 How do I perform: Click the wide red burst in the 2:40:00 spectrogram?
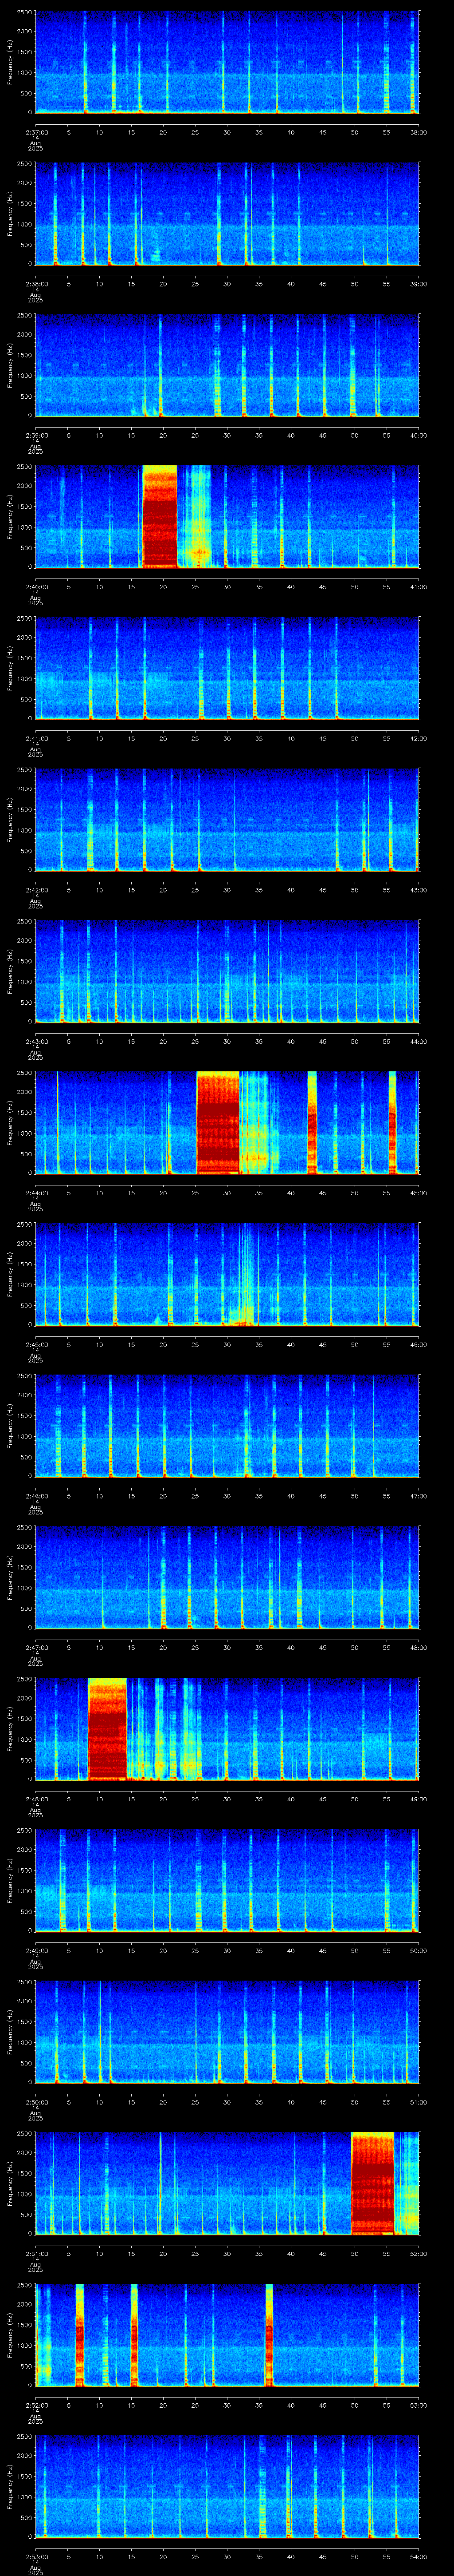160,517
